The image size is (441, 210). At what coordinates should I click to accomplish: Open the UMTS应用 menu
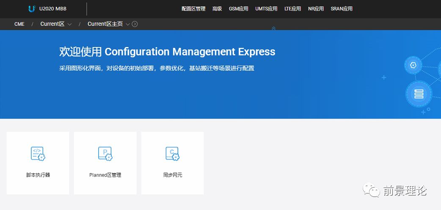pos(266,9)
